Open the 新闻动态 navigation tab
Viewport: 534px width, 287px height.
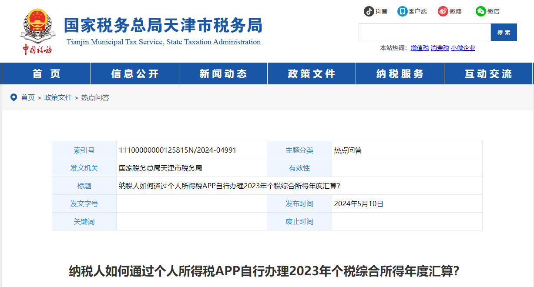pyautogui.click(x=223, y=73)
